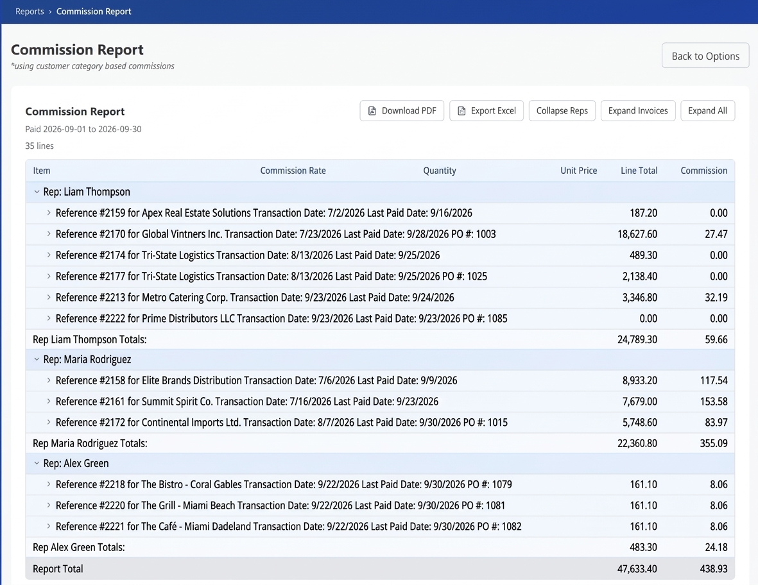Expand Reference #2159 Apex Real Estate row
This screenshot has height=585, width=758.
49,212
